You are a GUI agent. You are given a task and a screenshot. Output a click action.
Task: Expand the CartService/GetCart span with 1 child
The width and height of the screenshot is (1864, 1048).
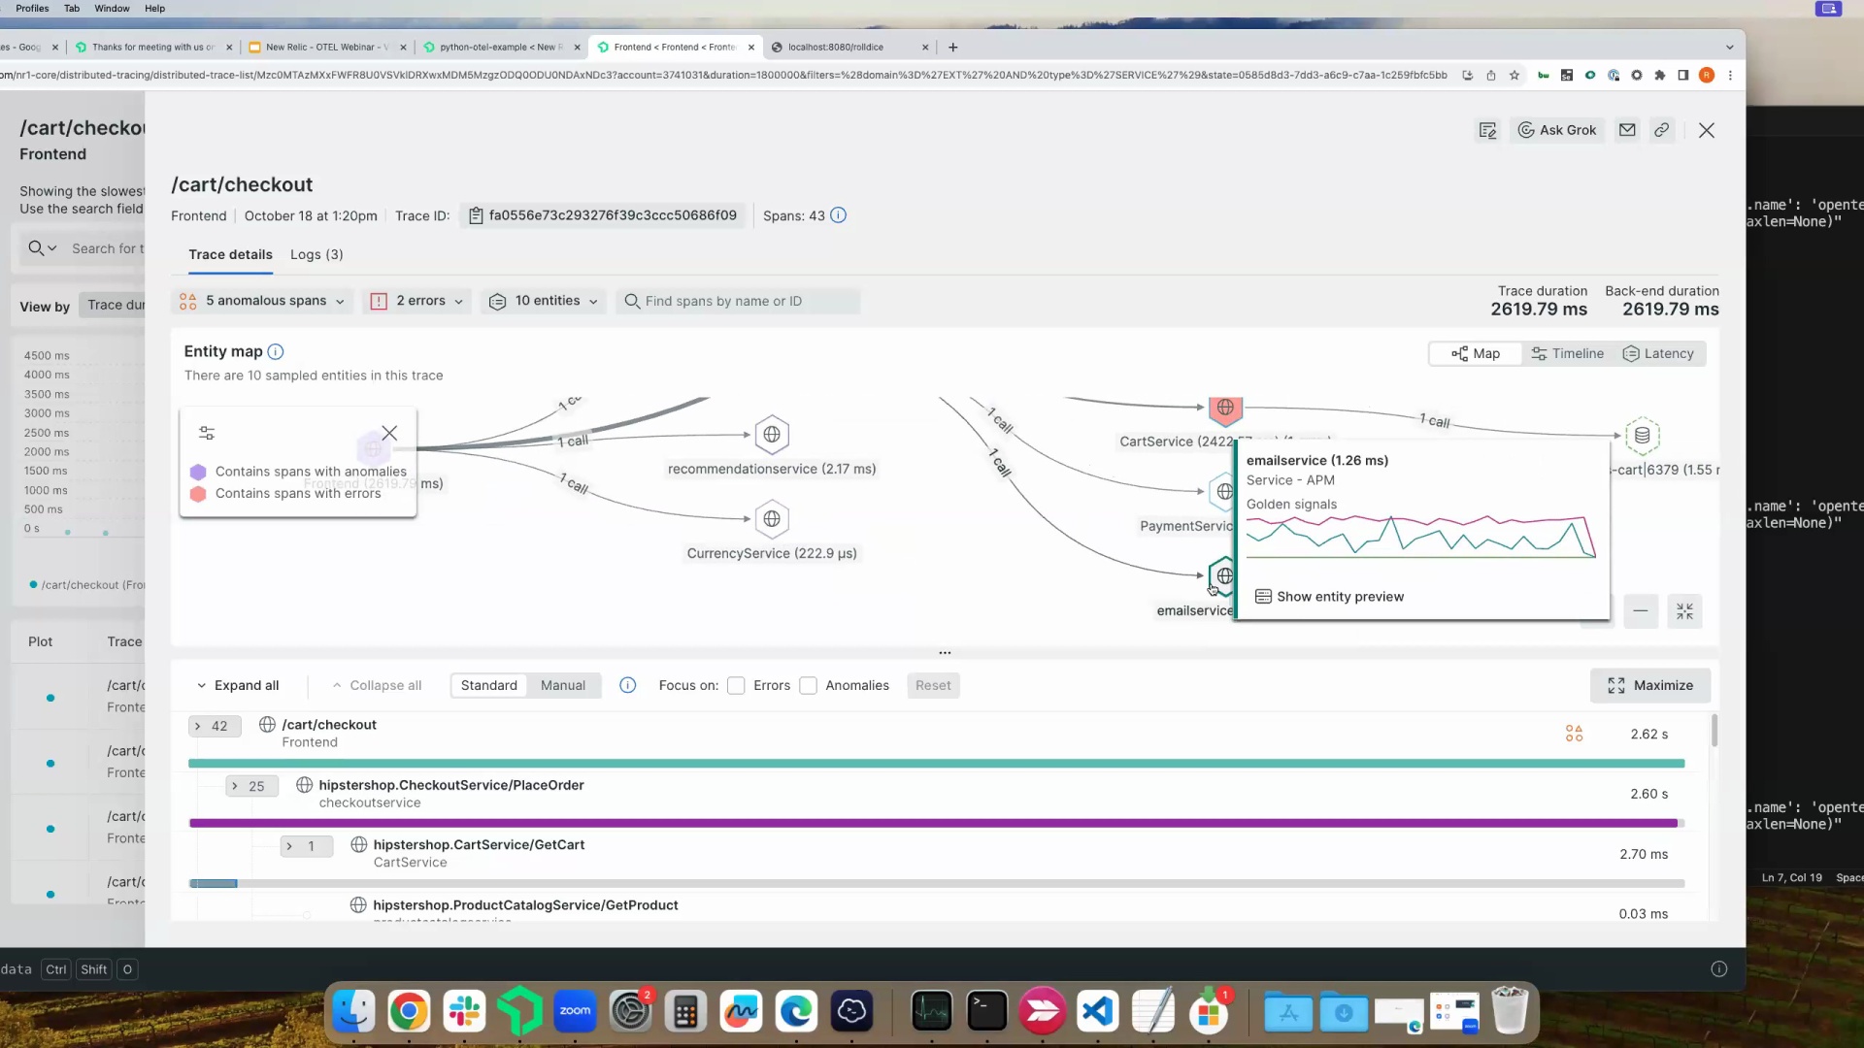(x=306, y=846)
